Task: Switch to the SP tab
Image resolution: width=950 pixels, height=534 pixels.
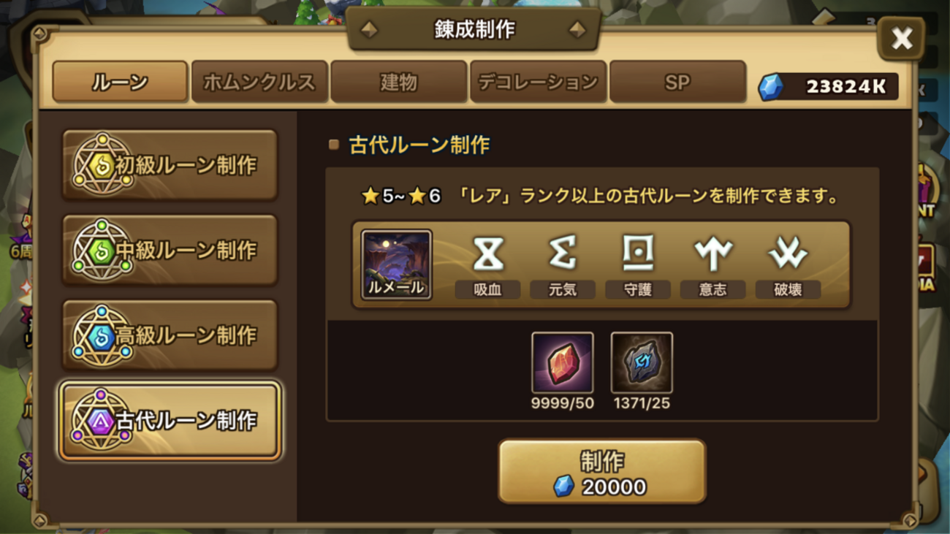Action: point(677,82)
